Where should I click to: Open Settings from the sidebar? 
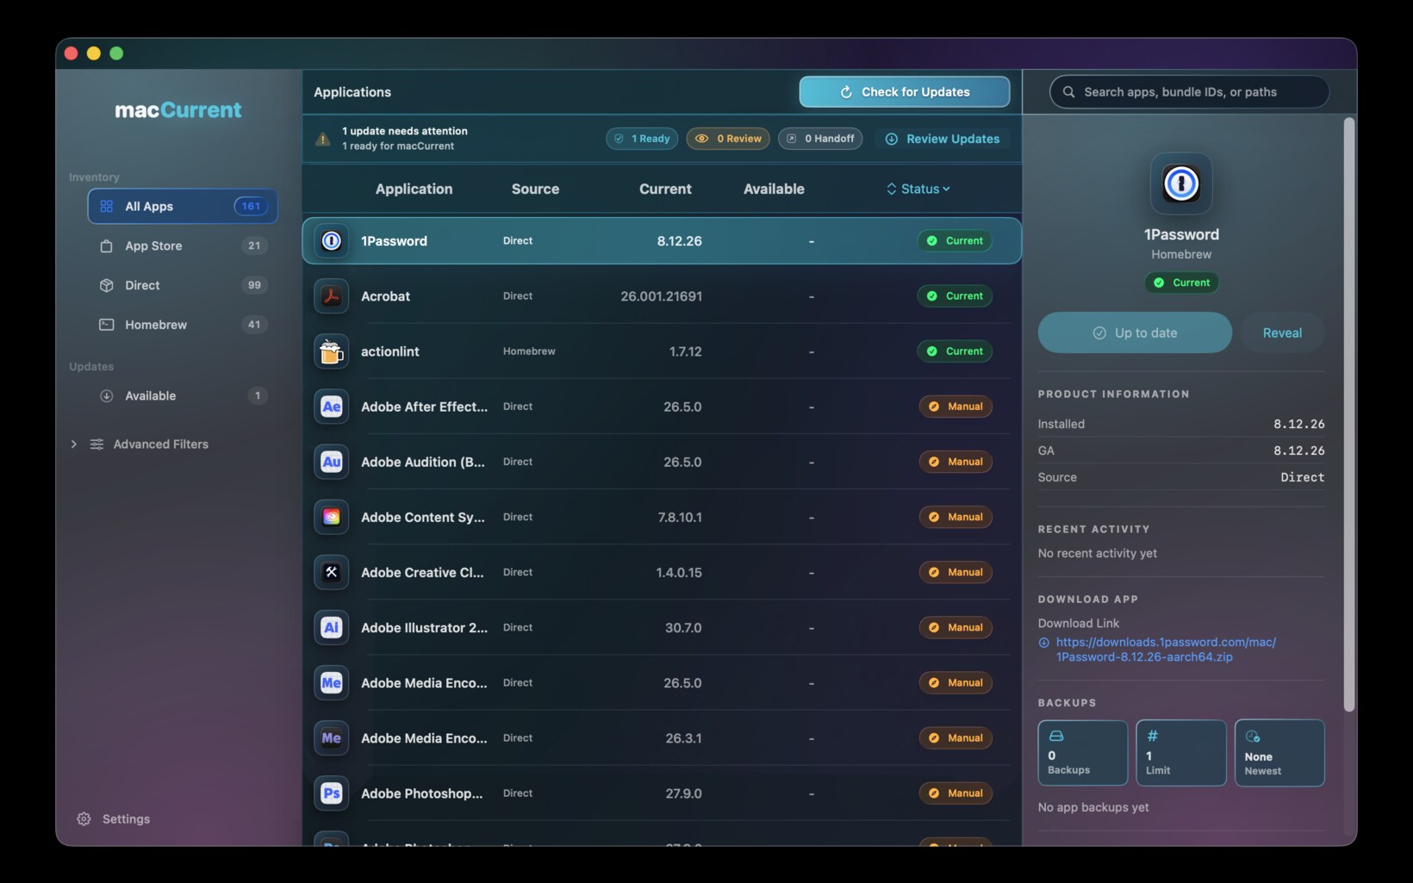pos(113,819)
